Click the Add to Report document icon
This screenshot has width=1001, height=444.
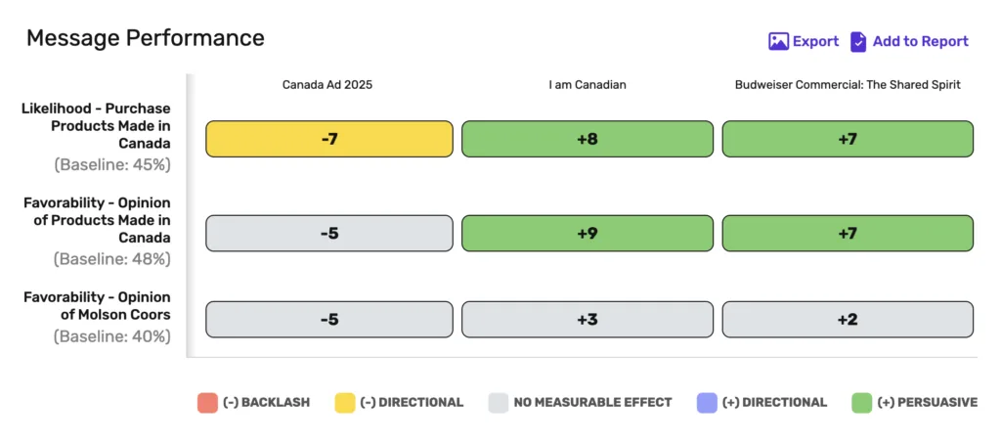coord(858,41)
